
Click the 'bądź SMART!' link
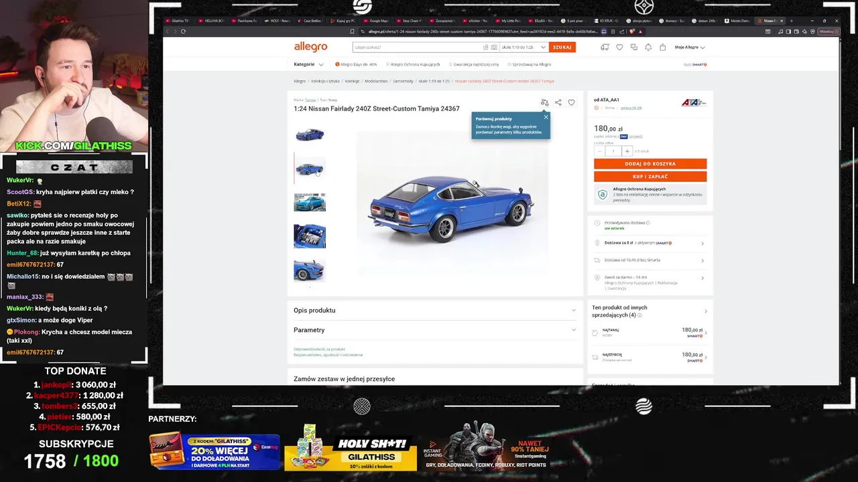click(x=695, y=64)
